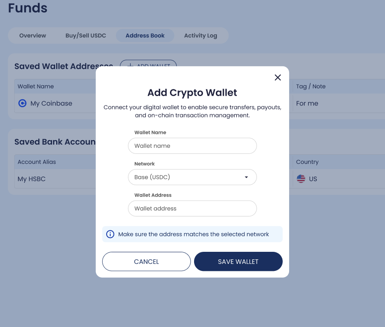Viewport: 385px width, 327px height.
Task: Click the Country column header
Action: (307, 162)
